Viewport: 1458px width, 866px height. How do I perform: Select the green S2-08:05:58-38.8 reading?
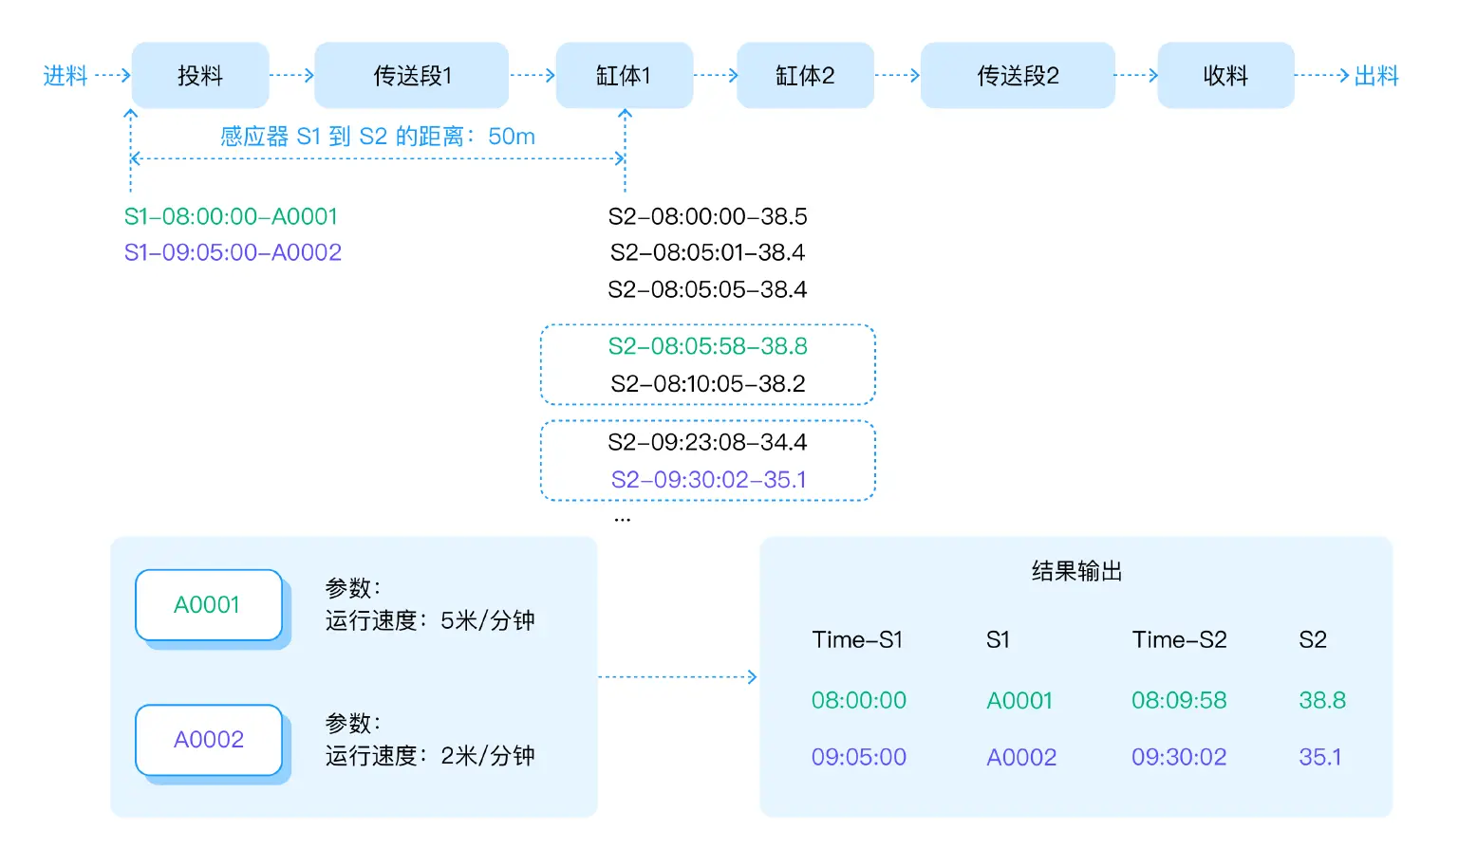[707, 346]
